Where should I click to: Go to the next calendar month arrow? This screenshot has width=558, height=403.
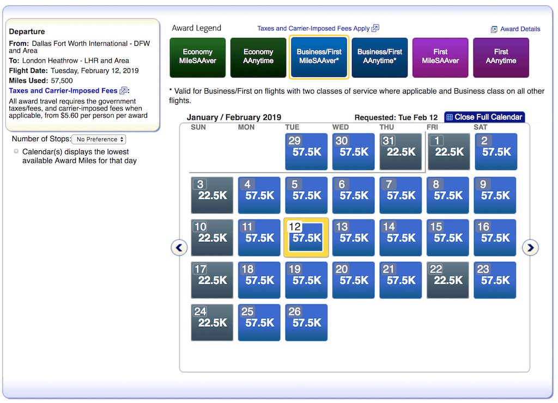click(x=530, y=248)
